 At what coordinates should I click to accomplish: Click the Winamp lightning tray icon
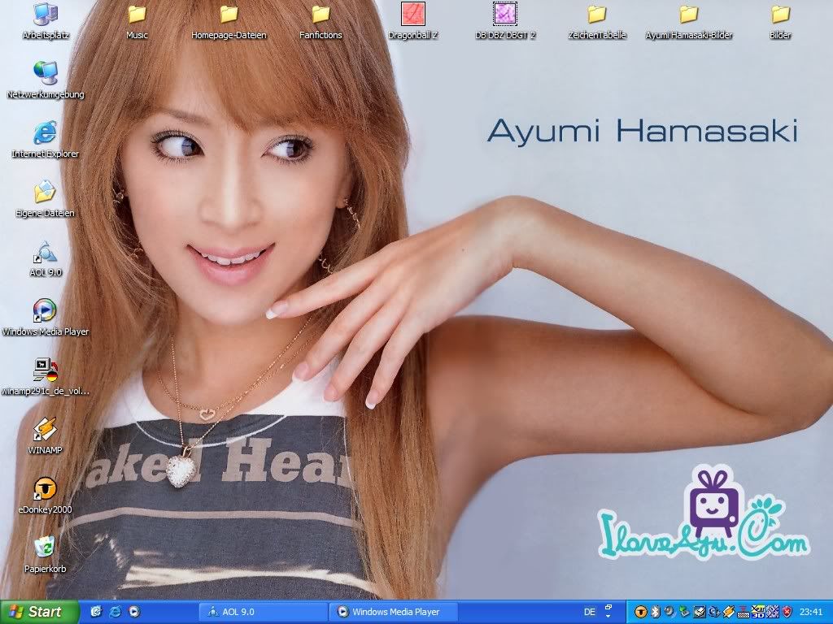pyautogui.click(x=728, y=612)
